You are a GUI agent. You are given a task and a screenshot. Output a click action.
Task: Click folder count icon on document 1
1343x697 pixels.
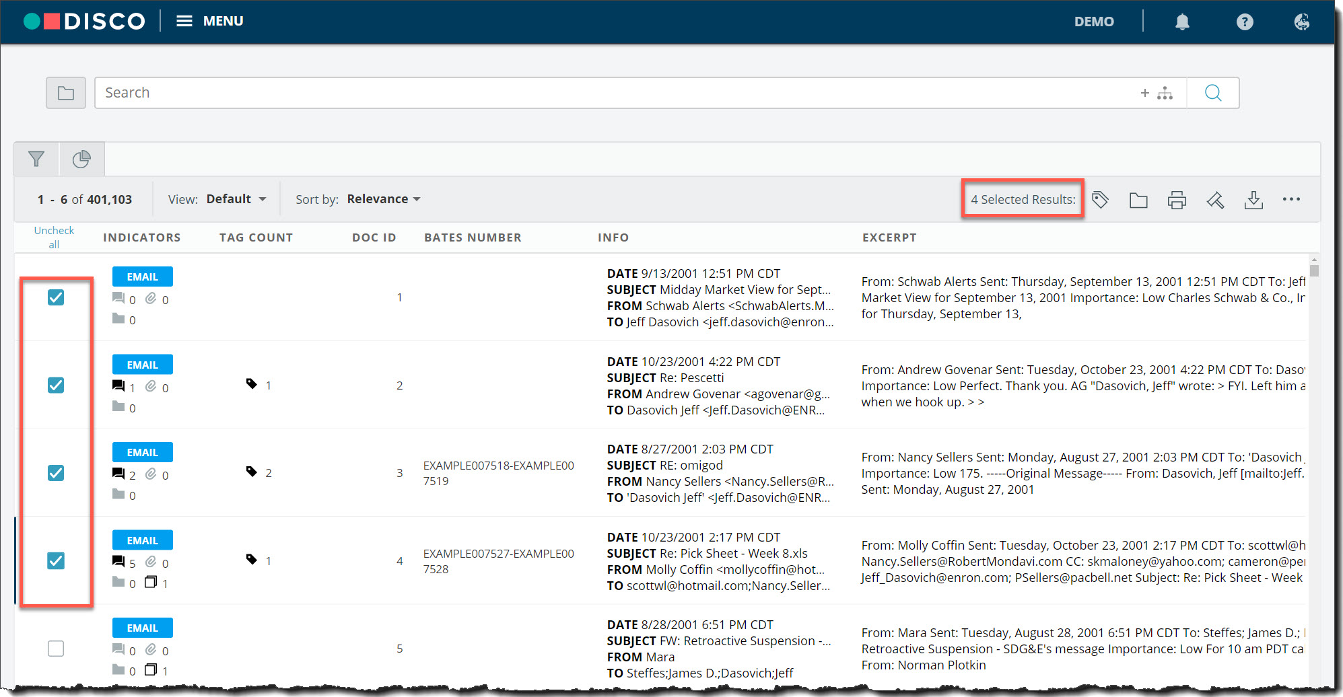pyautogui.click(x=118, y=318)
